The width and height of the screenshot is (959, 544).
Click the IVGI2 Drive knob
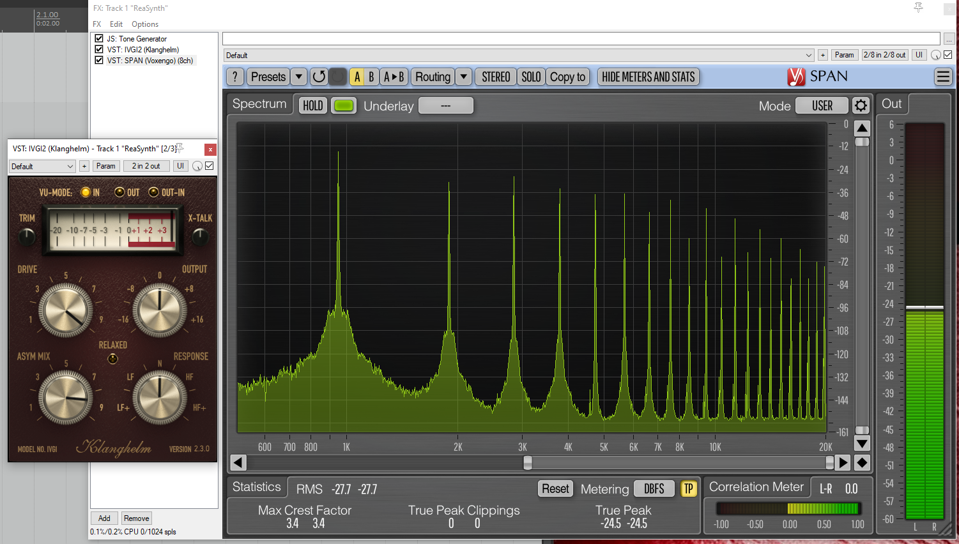pyautogui.click(x=66, y=310)
